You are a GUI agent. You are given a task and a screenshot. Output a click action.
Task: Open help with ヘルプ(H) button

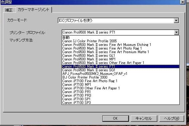pyautogui.click(x=172, y=118)
